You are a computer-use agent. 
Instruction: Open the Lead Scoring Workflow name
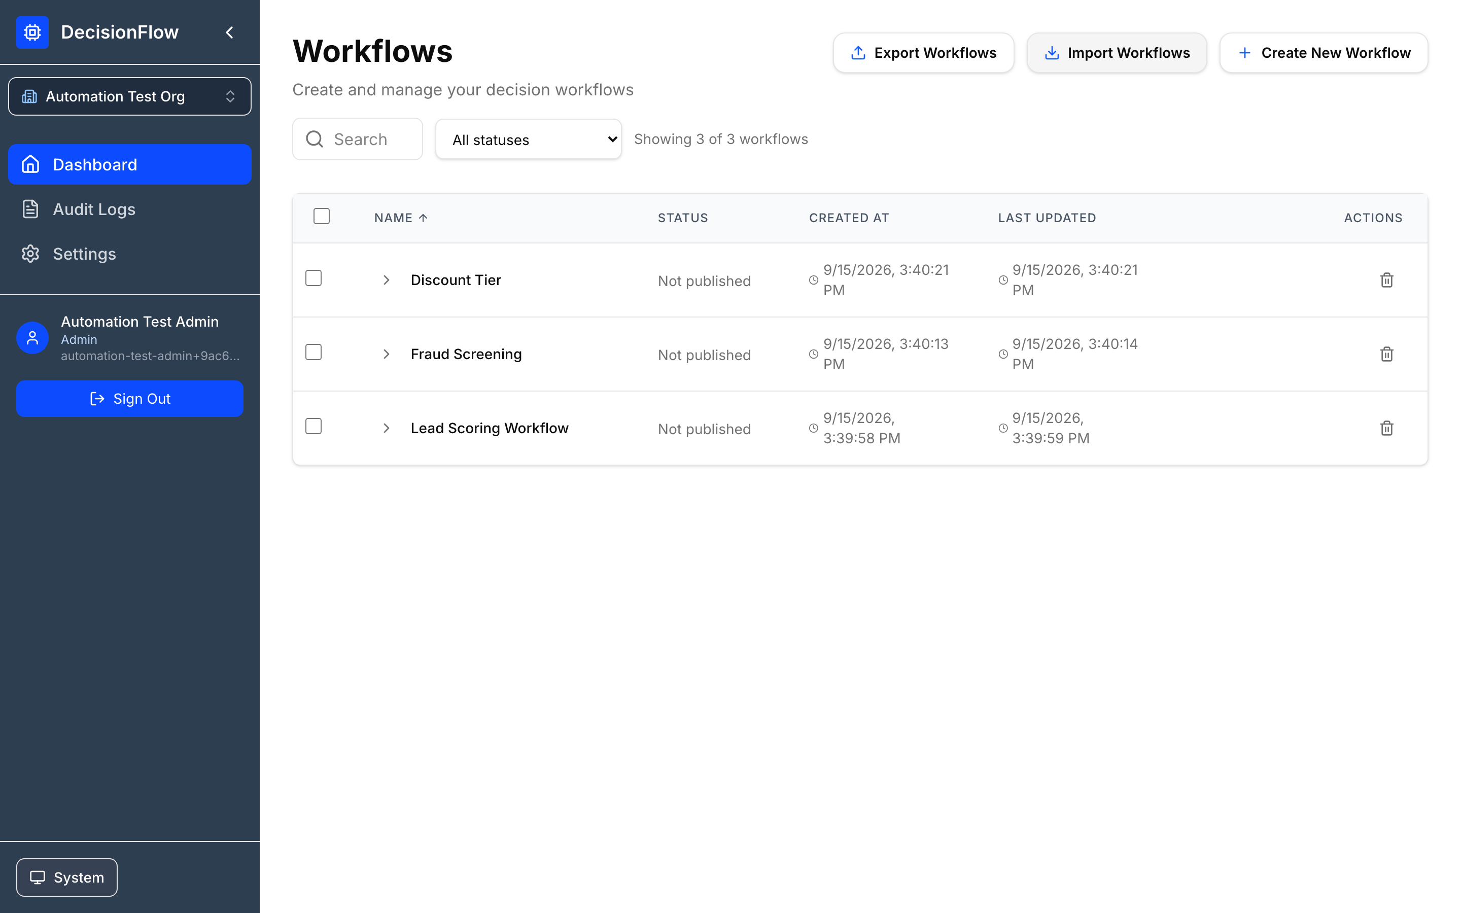click(x=490, y=428)
